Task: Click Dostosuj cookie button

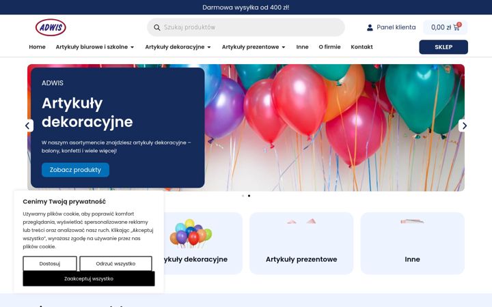Action: point(50,263)
